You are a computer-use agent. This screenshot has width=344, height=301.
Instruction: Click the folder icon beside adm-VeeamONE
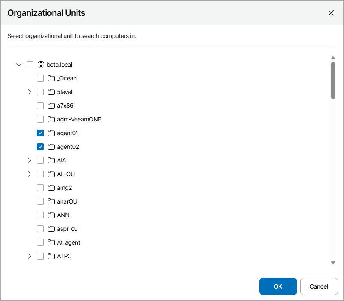click(51, 119)
